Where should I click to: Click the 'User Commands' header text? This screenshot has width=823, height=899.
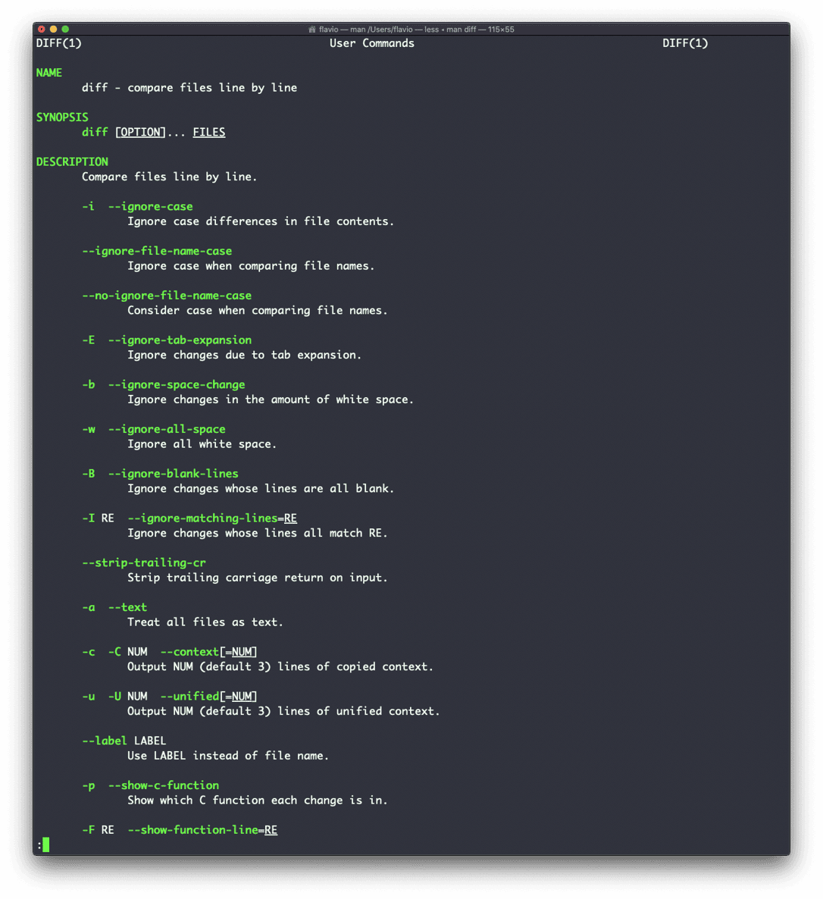click(x=371, y=43)
